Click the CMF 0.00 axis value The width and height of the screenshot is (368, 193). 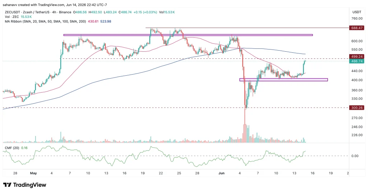click(x=355, y=156)
